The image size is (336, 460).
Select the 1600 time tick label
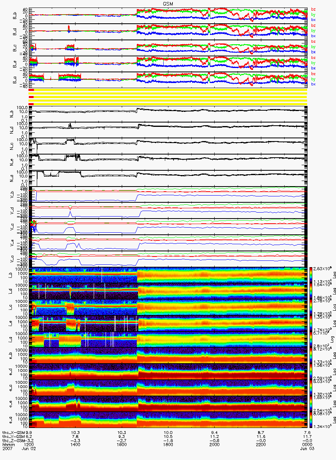tap(122, 445)
